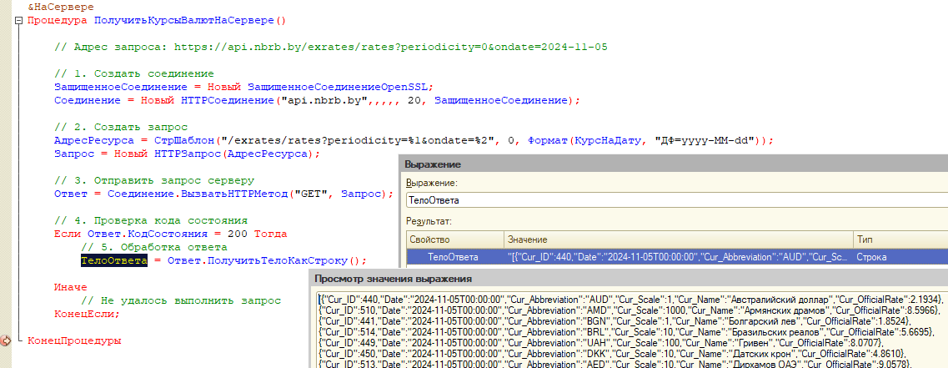The image size is (948, 368).
Task: Click the '5. Обработка ответа' comment
Action: click(x=154, y=248)
